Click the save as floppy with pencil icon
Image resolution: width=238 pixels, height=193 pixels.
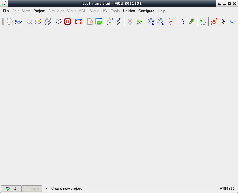pyautogui.click(x=38, y=21)
